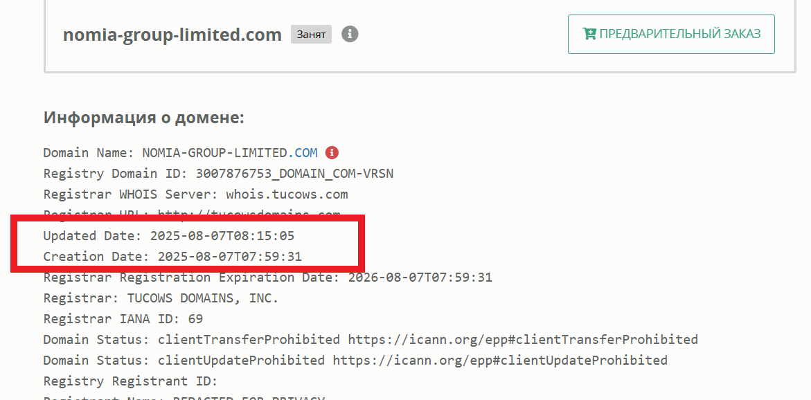The image size is (811, 400).
Task: Click the Информация о домене heading
Action: click(144, 118)
